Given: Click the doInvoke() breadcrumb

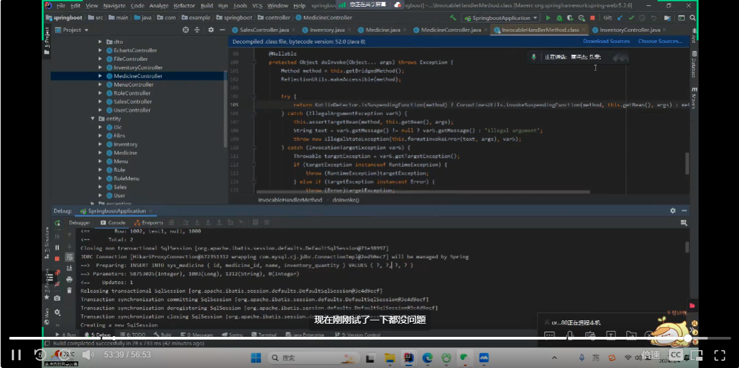Looking at the screenshot, I should [x=345, y=200].
